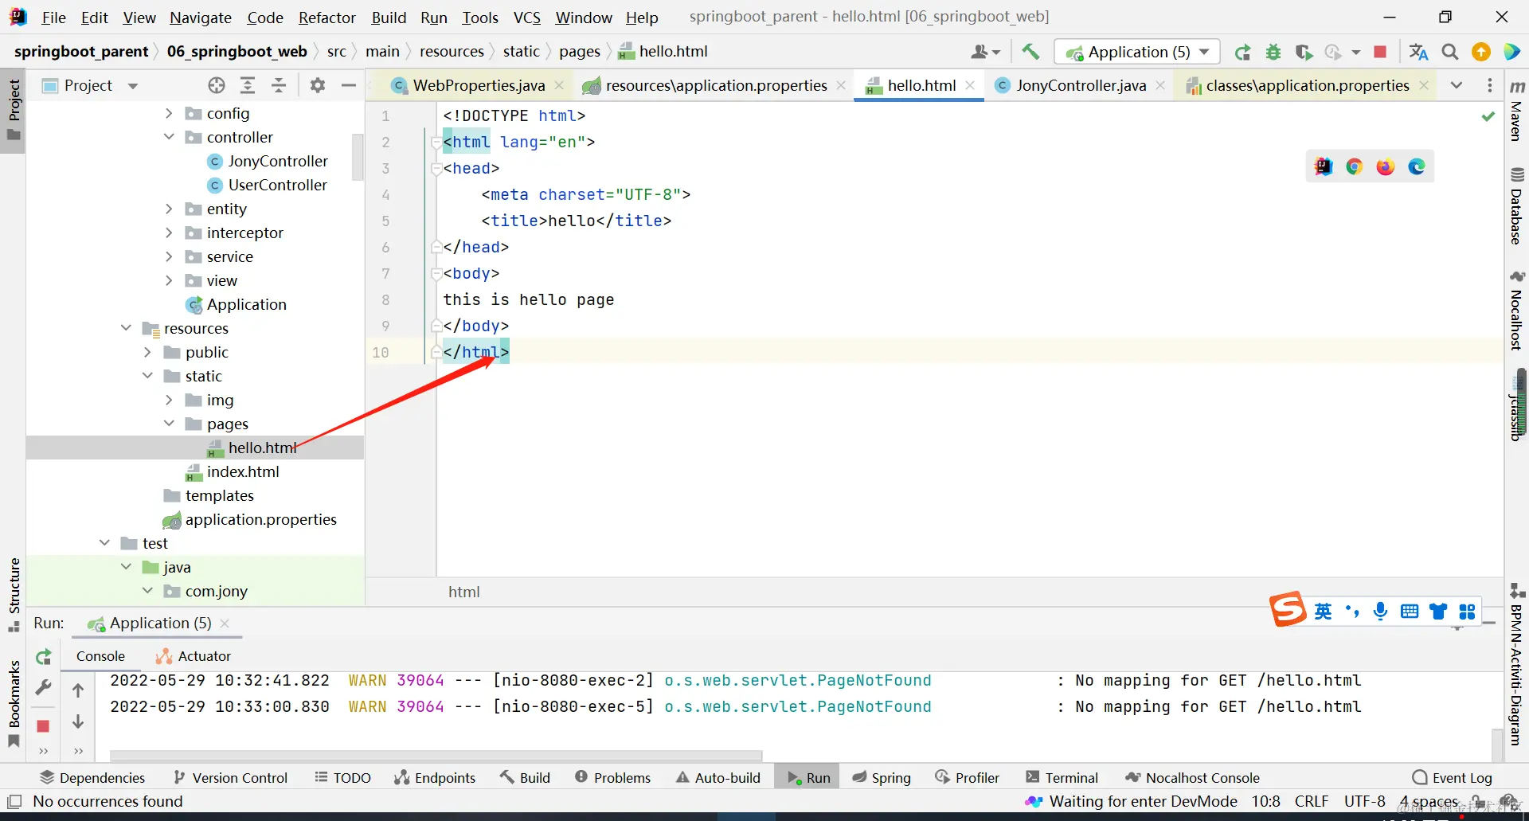Open built-in preview browser icon
Viewport: 1529px width, 821px height.
pos(1324,166)
